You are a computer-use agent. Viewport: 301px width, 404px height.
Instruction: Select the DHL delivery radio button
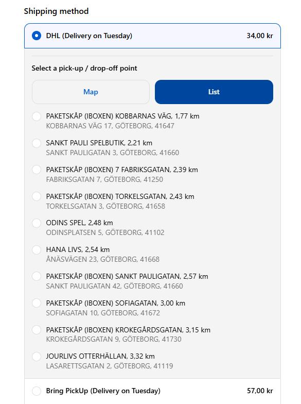tap(37, 36)
